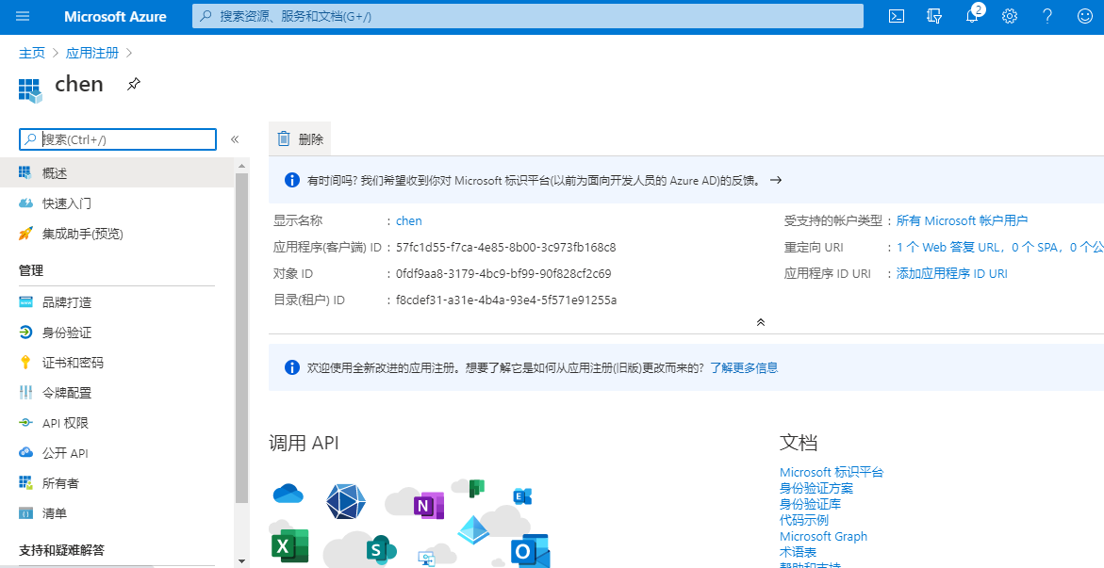This screenshot has width=1104, height=568.
Task: Open 快速入门 in the left menu
Action: 117,203
